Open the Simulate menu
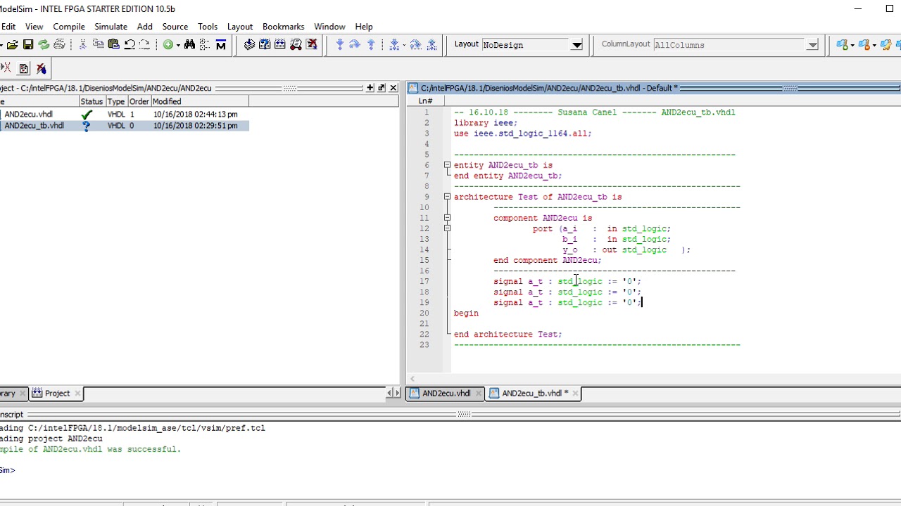 (x=111, y=27)
